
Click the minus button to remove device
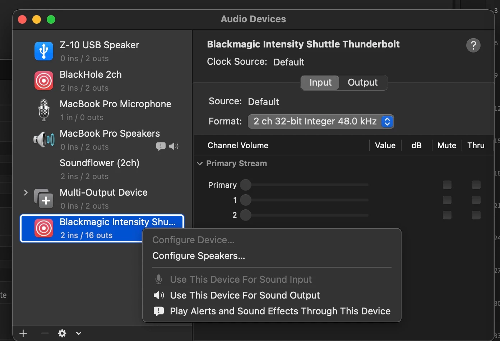45,333
